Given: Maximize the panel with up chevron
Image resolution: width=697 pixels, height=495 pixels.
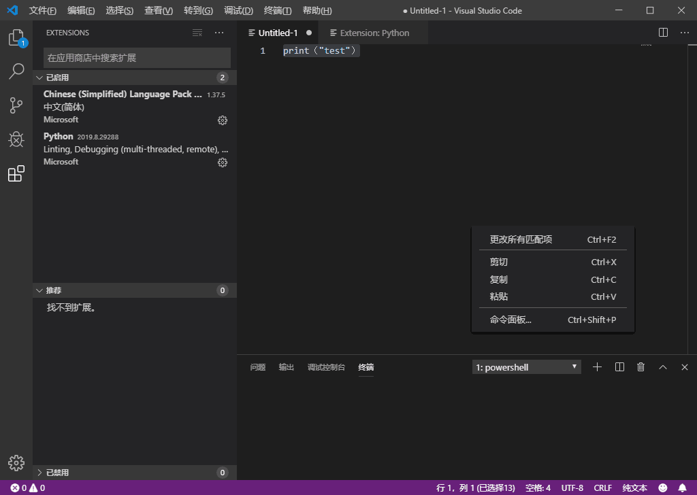Looking at the screenshot, I should tap(663, 367).
